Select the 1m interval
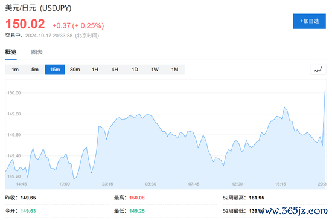 pyautogui.click(x=15, y=70)
